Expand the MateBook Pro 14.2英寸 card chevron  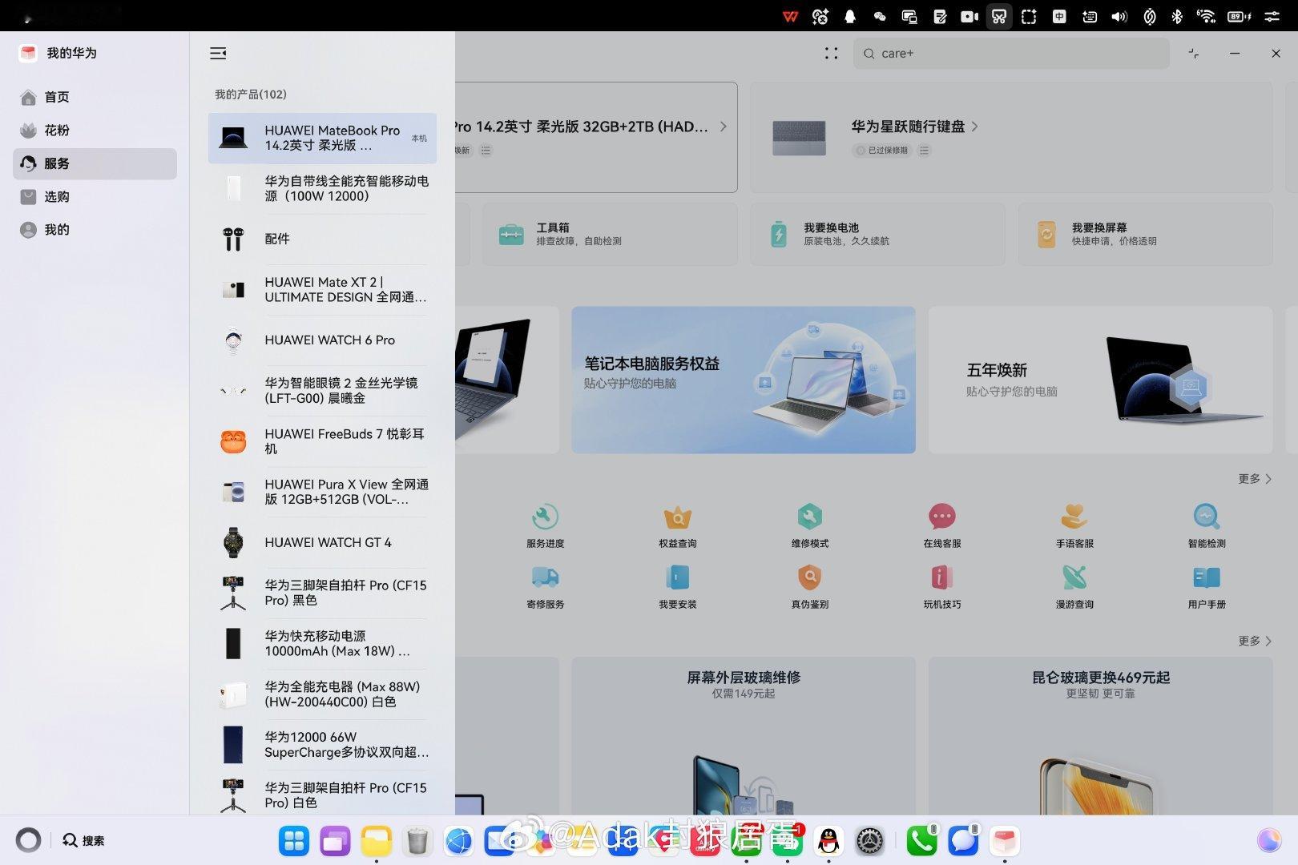point(723,127)
